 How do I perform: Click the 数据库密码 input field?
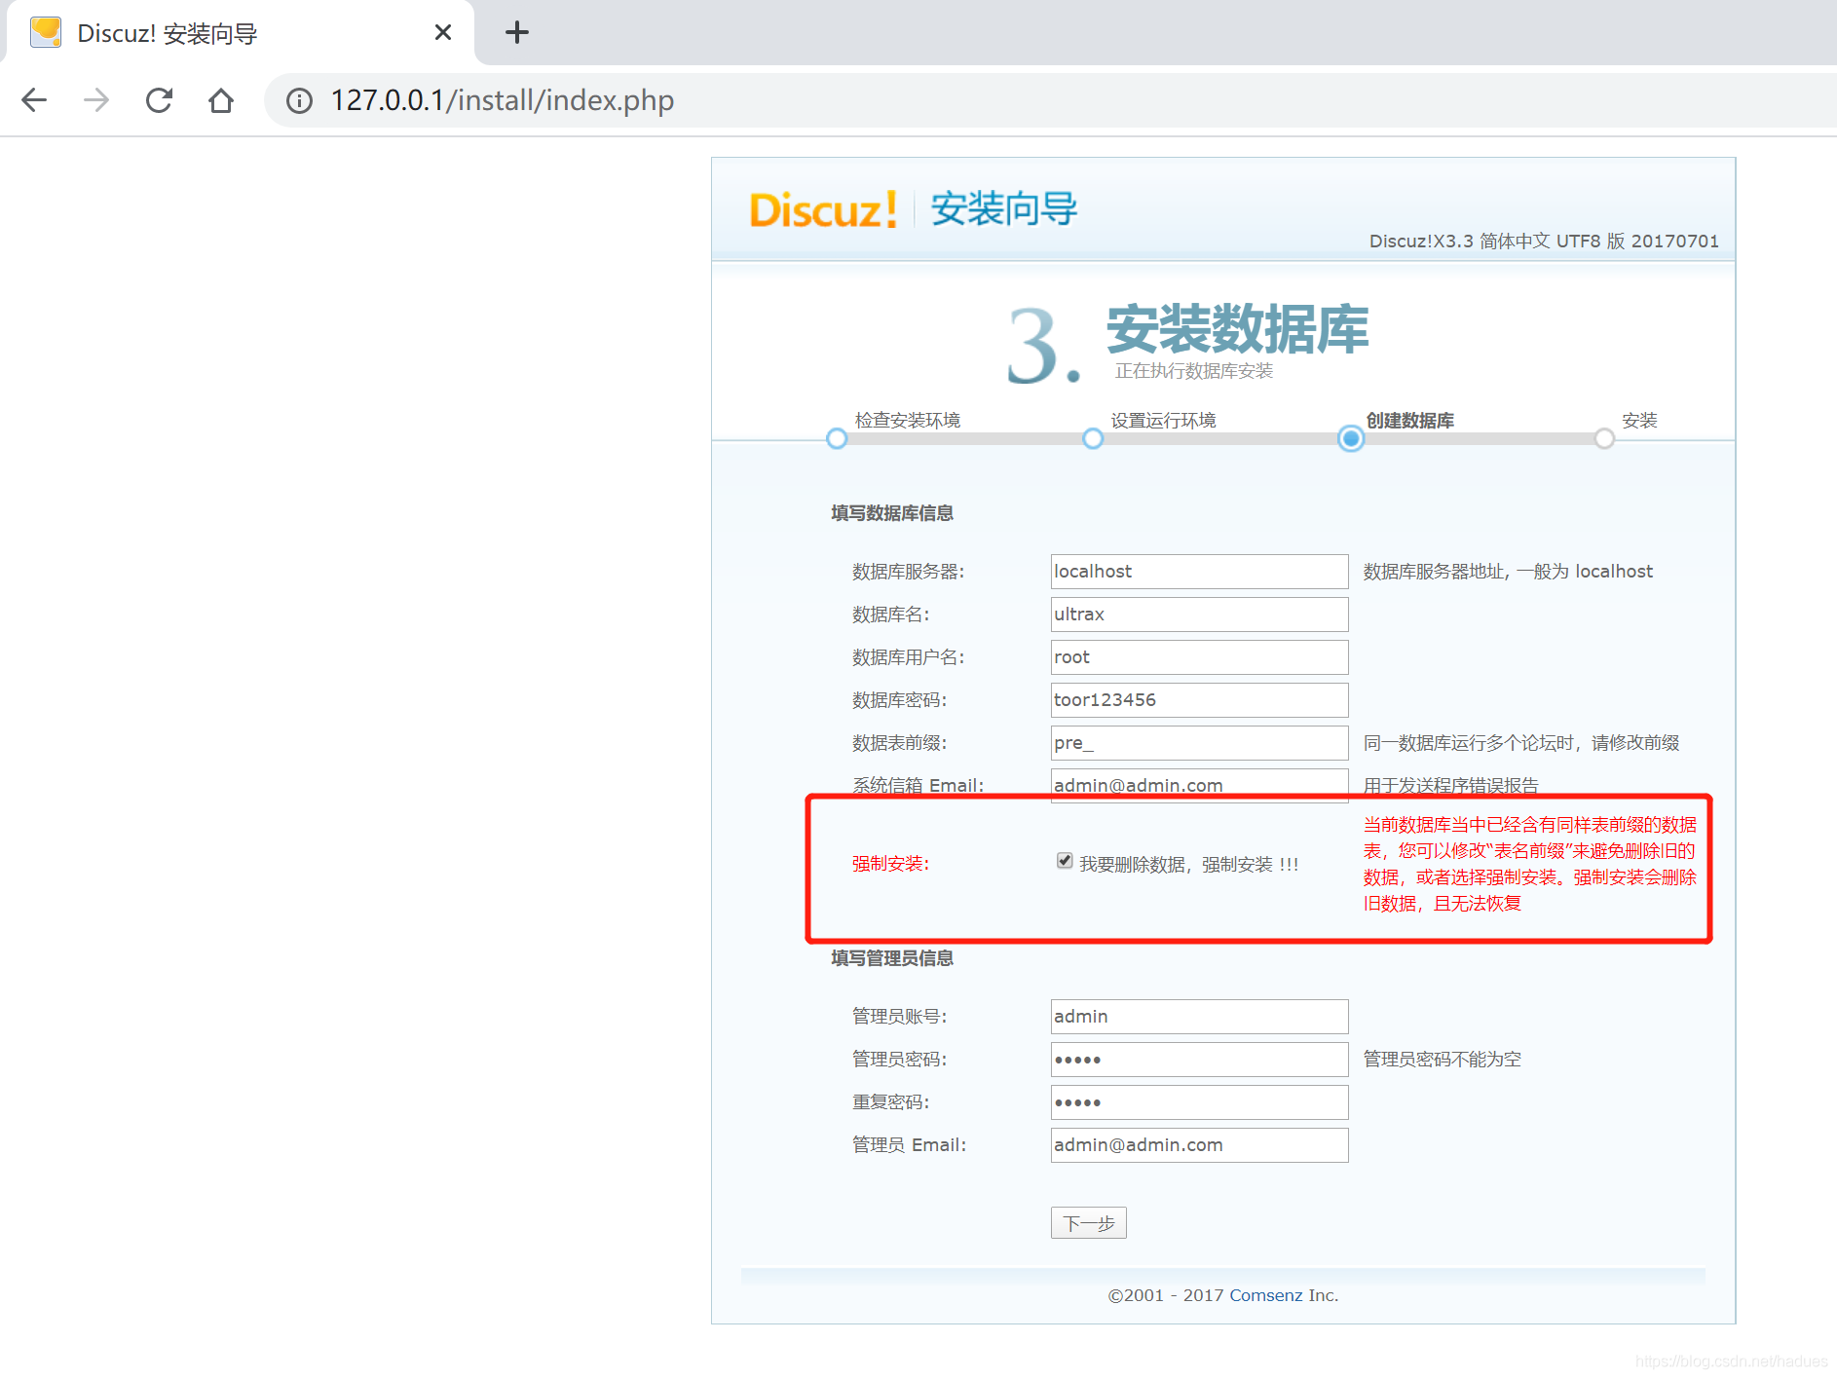(x=1199, y=700)
